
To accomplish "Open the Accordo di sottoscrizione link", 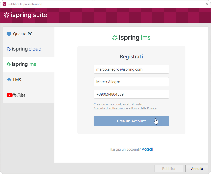I will [x=111, y=108].
